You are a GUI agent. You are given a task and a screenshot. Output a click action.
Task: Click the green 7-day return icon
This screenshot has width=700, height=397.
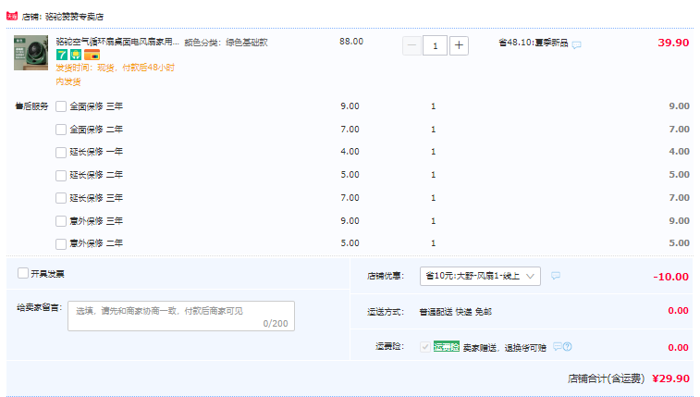[62, 55]
